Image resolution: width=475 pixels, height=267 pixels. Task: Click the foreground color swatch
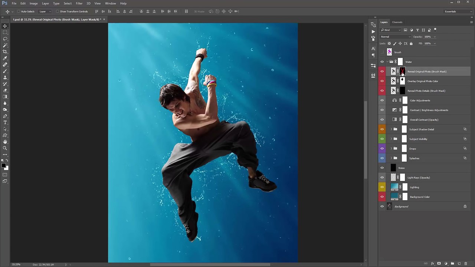point(4,166)
